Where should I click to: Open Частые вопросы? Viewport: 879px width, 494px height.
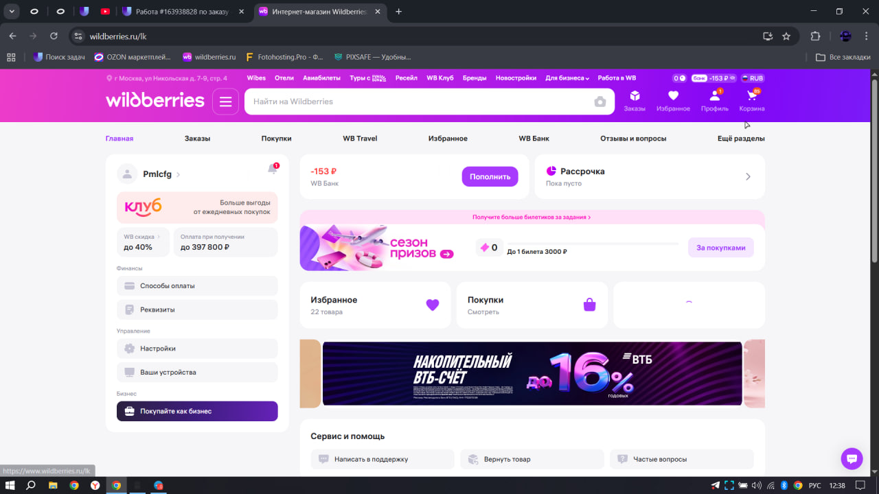[x=681, y=459]
